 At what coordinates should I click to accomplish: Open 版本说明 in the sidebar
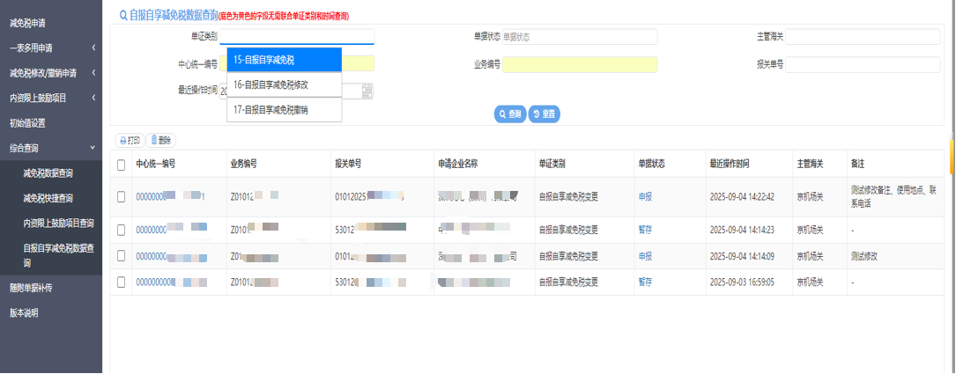tap(24, 312)
